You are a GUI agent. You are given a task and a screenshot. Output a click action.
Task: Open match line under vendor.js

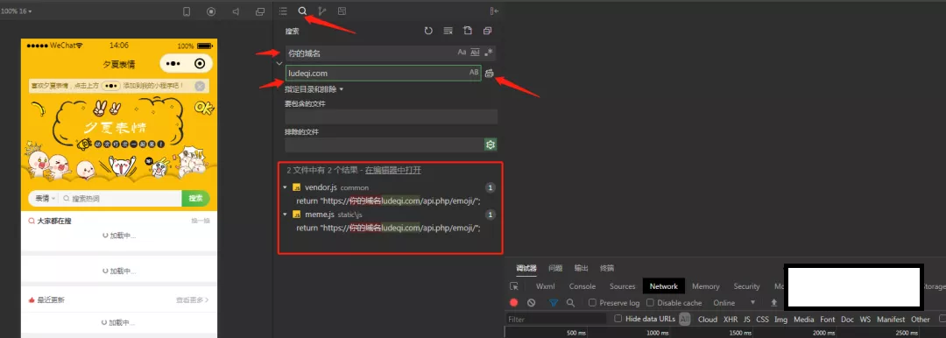(x=388, y=201)
